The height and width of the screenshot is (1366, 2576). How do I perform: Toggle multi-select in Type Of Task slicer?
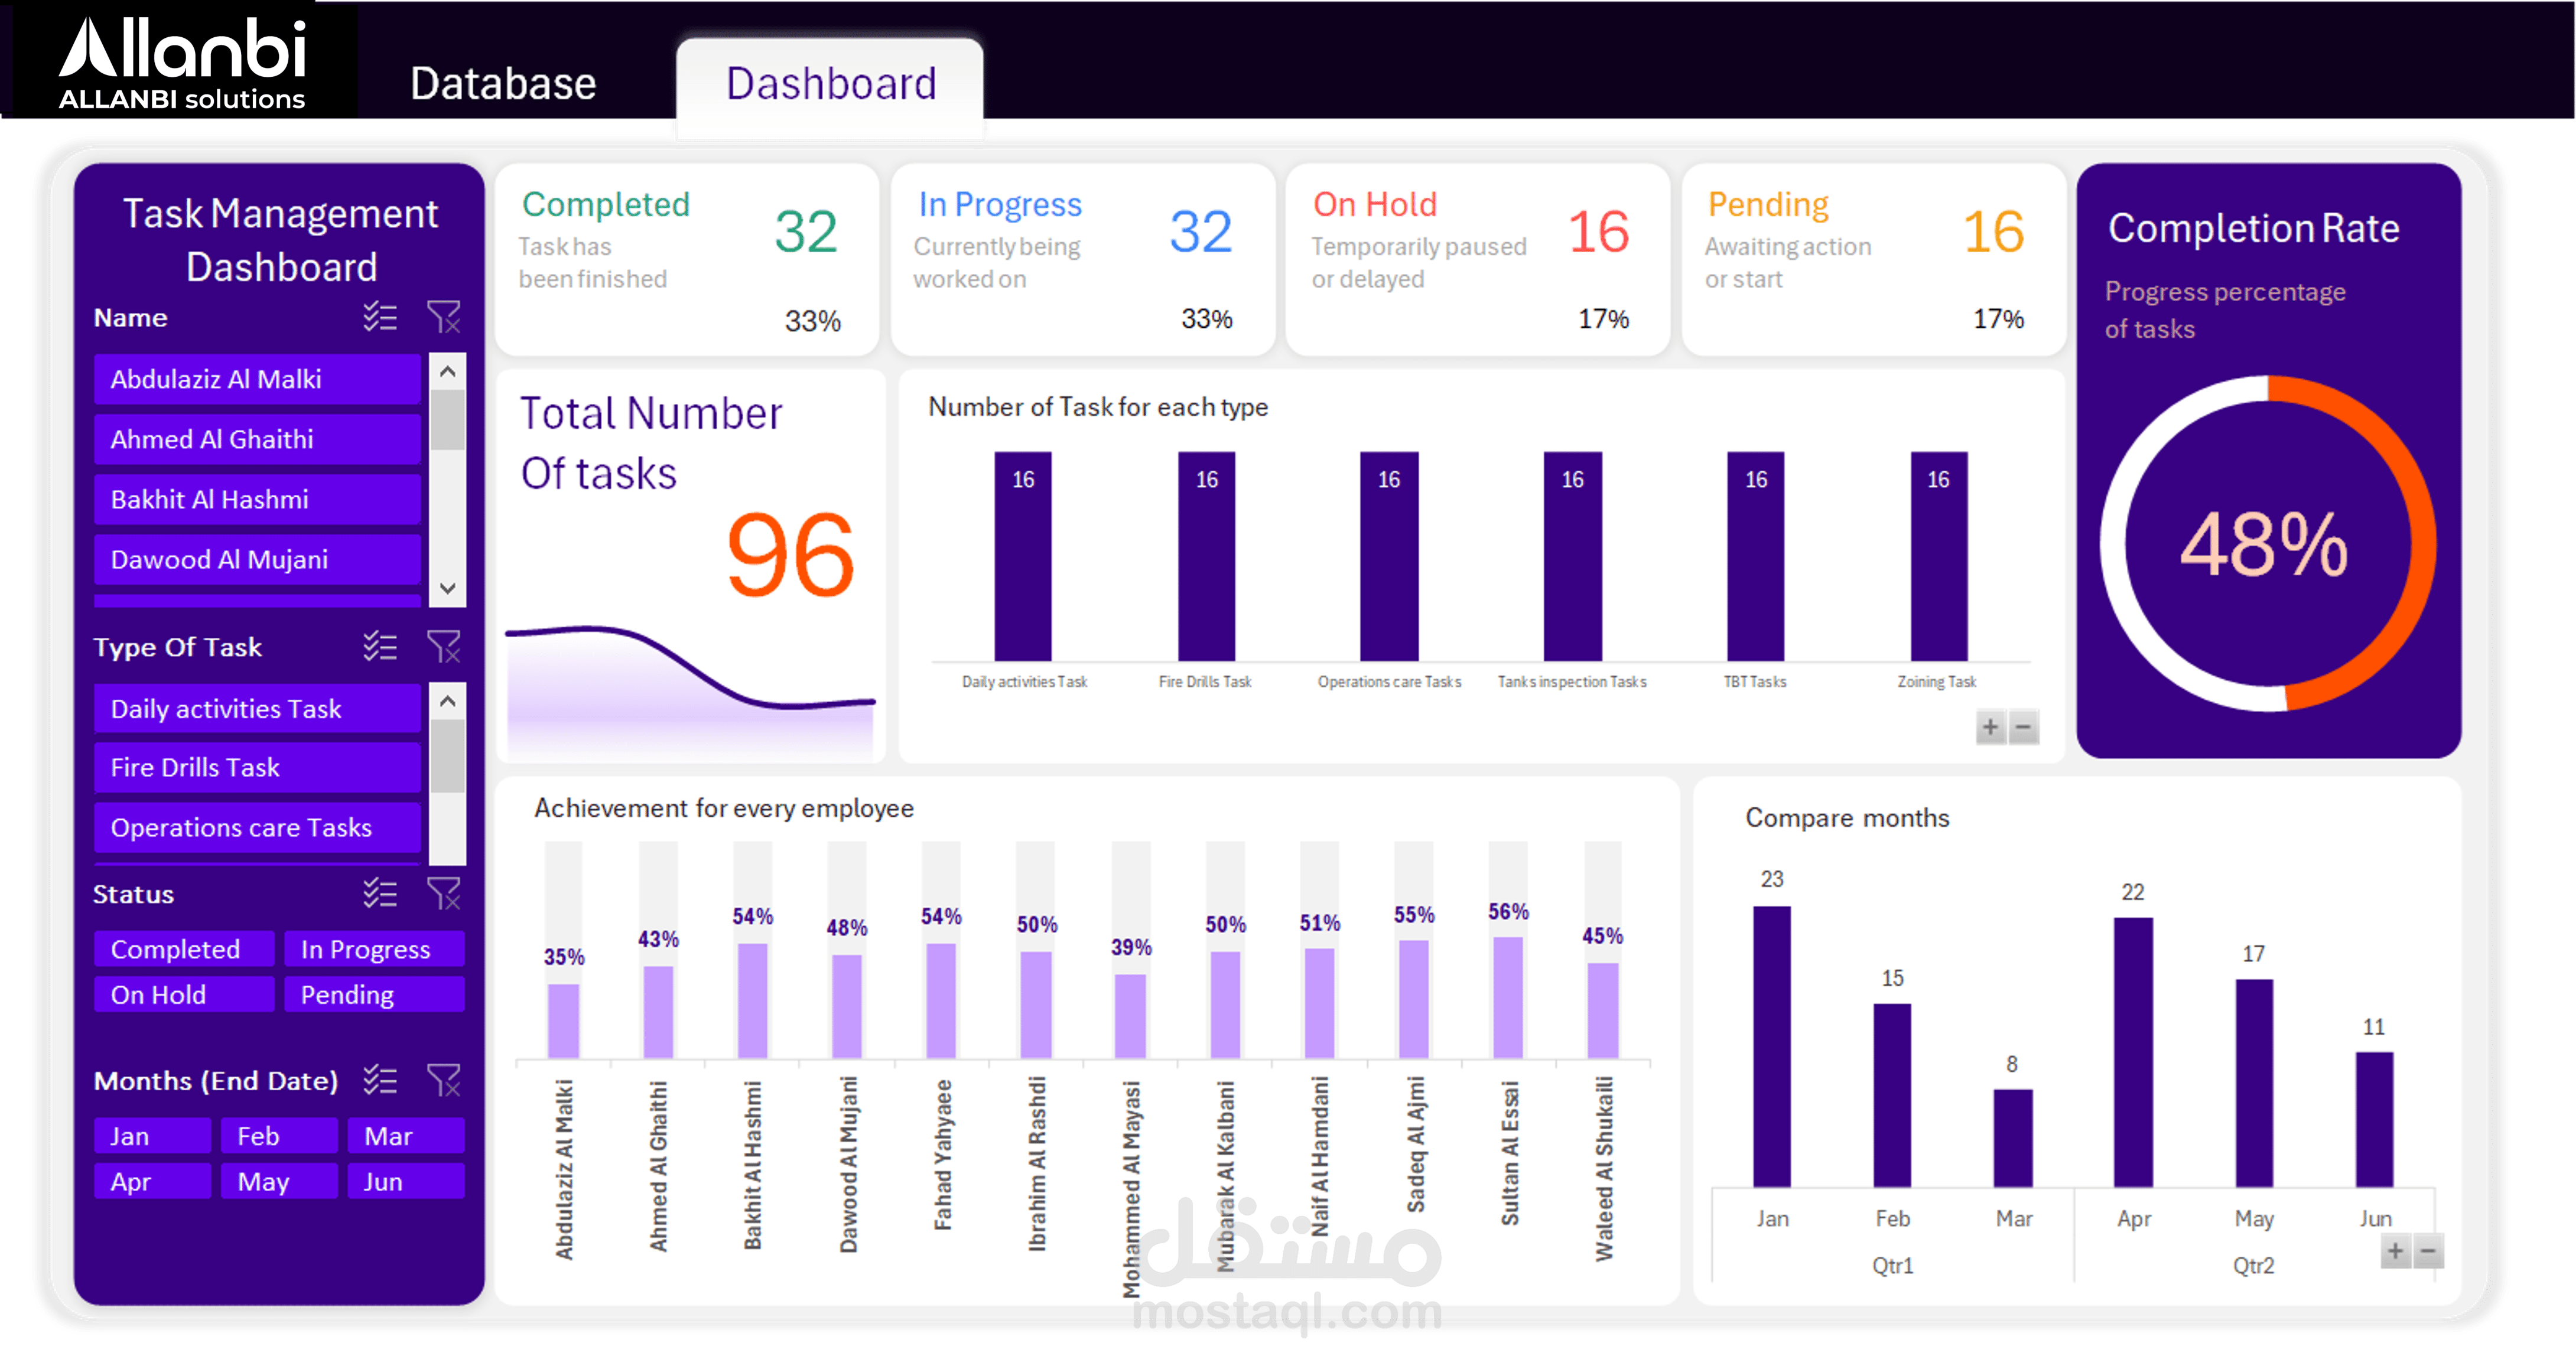[x=380, y=647]
